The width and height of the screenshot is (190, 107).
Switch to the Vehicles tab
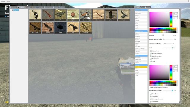click(x=40, y=7)
